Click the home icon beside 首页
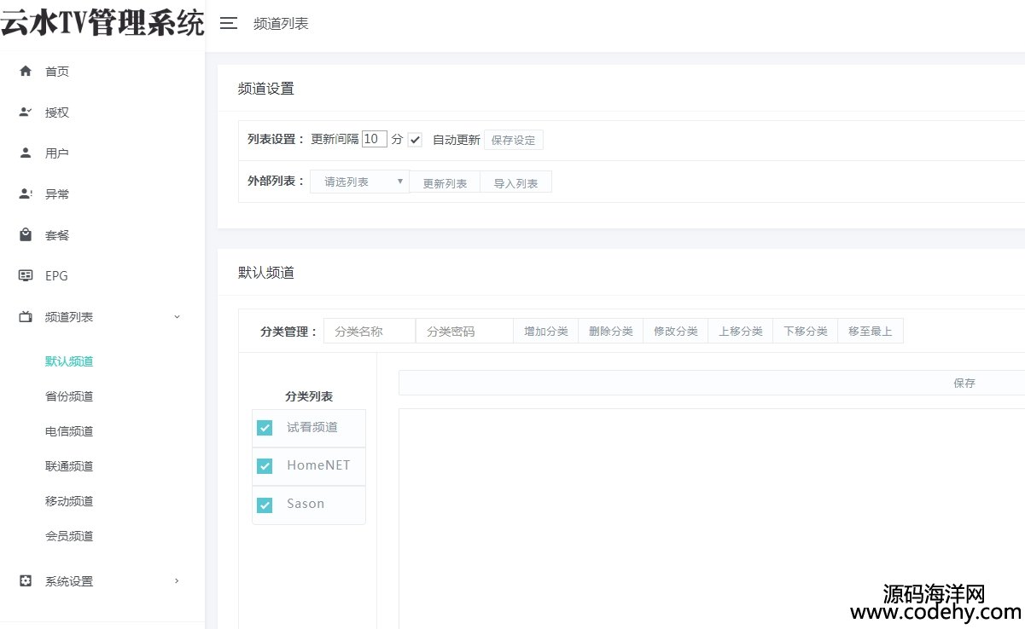 (26, 71)
